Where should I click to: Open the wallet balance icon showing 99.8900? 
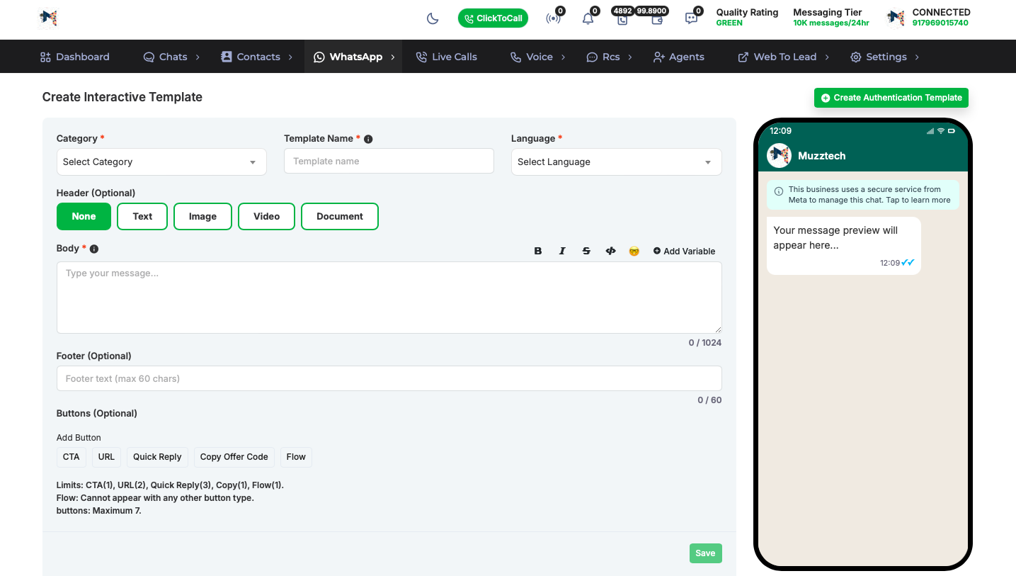point(657,21)
